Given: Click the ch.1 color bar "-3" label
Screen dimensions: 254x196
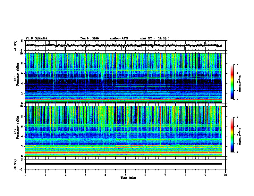Looking at the screenshot, I should [237, 64].
